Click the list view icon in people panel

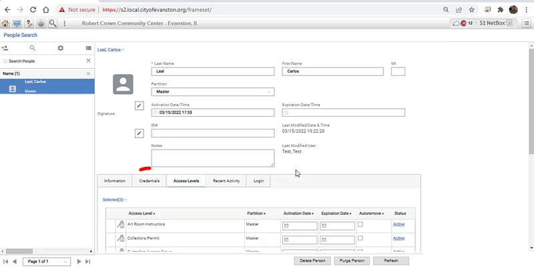[89, 48]
